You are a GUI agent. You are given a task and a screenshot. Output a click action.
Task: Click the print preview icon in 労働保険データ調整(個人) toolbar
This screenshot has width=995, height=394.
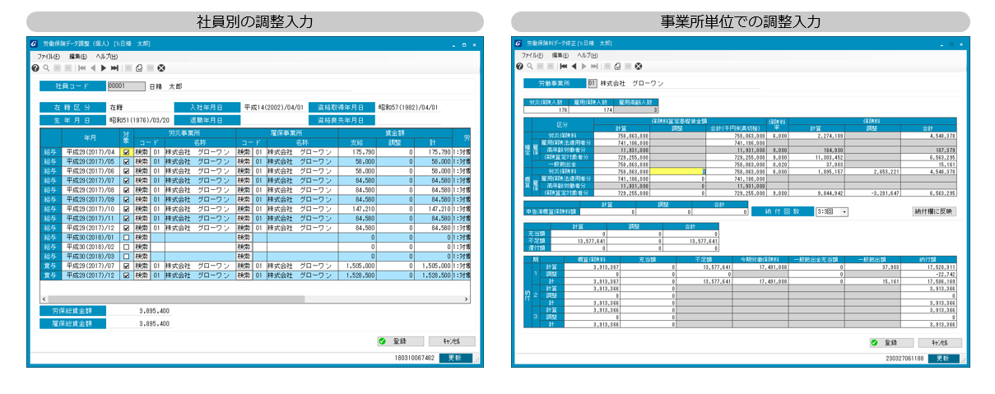click(139, 67)
